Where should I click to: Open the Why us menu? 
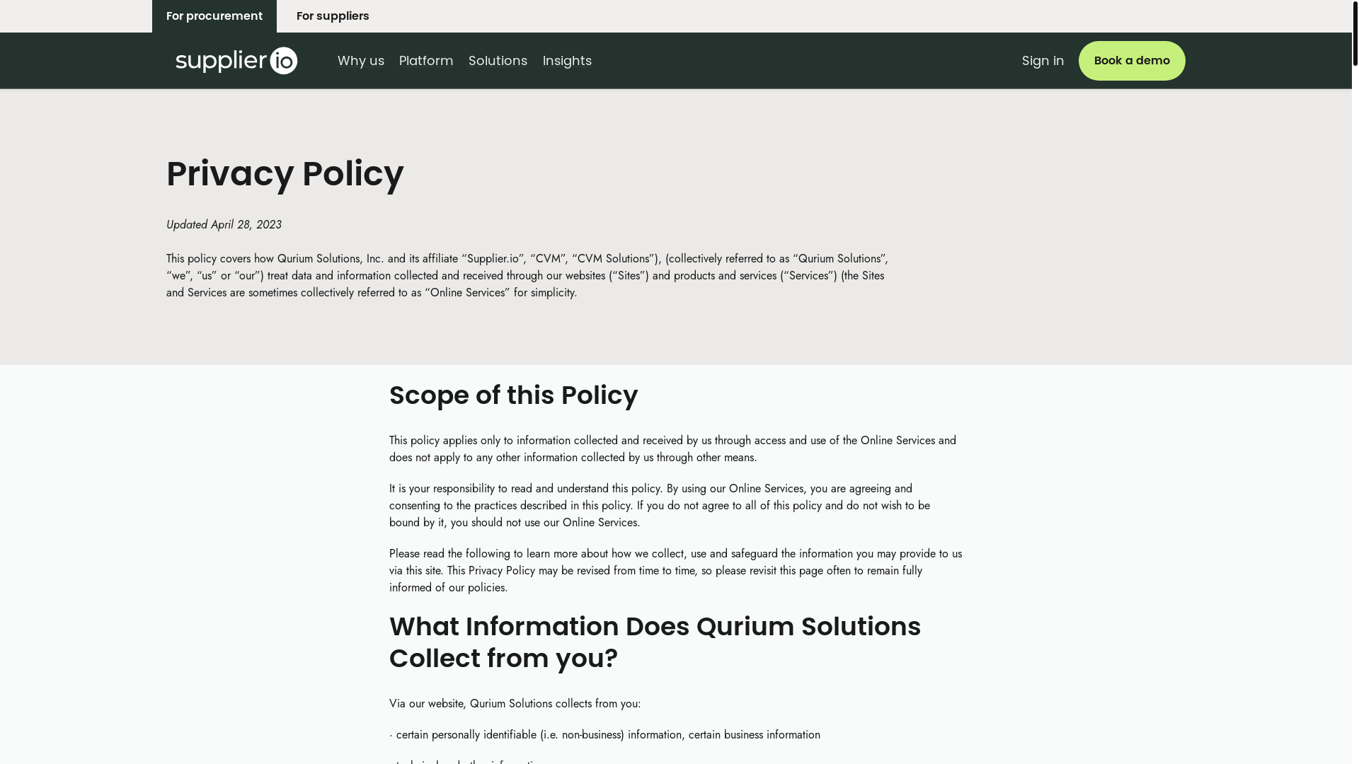click(361, 61)
